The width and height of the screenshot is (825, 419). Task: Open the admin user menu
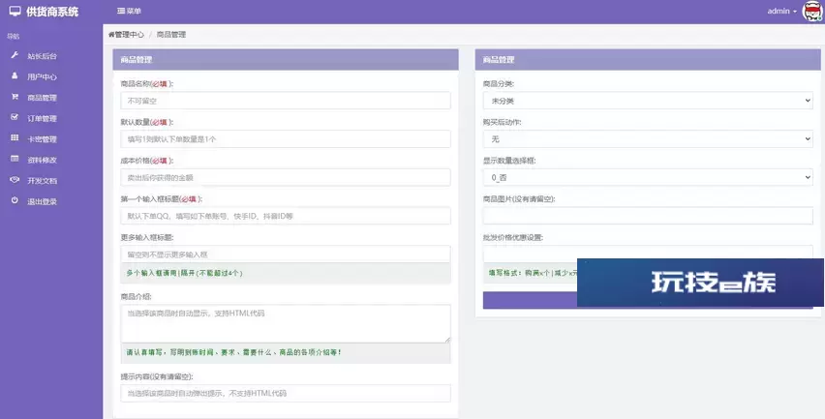point(781,12)
